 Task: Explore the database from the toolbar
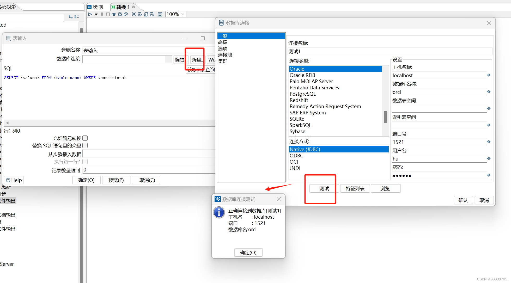click(152, 14)
